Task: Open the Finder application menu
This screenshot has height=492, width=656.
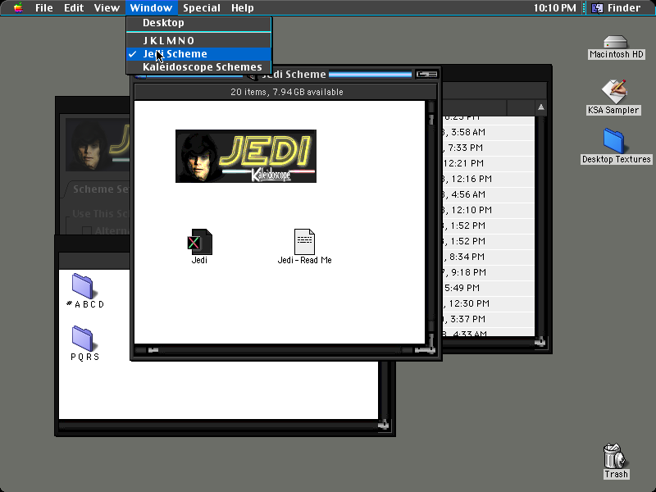Action: click(x=617, y=7)
